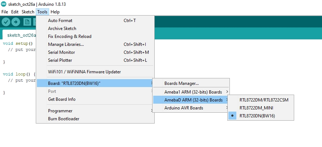Open the Edit menu

tap(15, 12)
